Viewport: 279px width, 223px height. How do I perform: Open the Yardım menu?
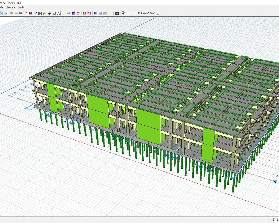(21, 7)
